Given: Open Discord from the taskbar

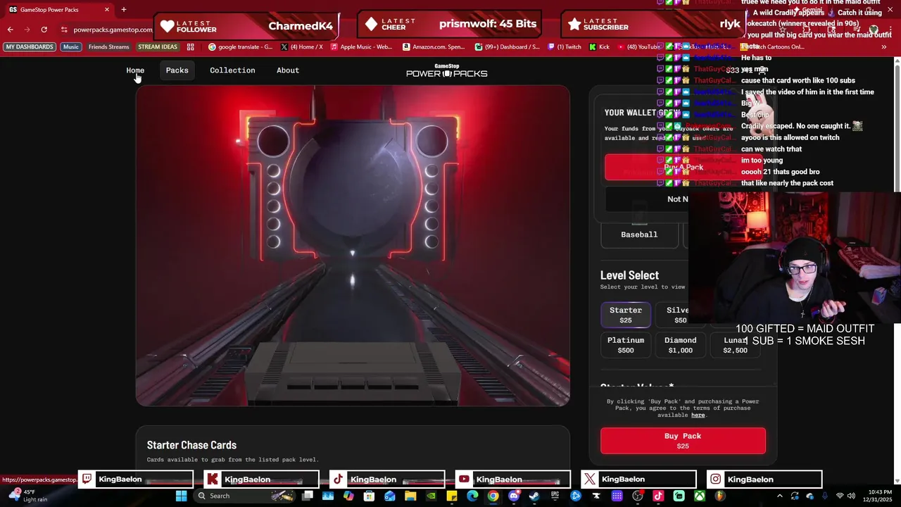Looking at the screenshot, I should pyautogui.click(x=514, y=496).
